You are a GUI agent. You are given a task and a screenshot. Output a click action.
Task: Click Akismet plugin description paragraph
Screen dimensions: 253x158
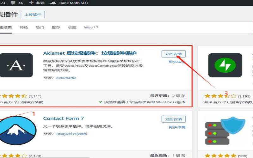(x=93, y=65)
